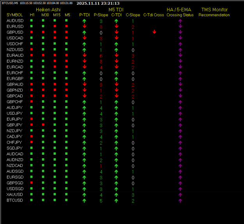Click the SYMBOL column header
The image size is (244, 224).
(14, 15)
